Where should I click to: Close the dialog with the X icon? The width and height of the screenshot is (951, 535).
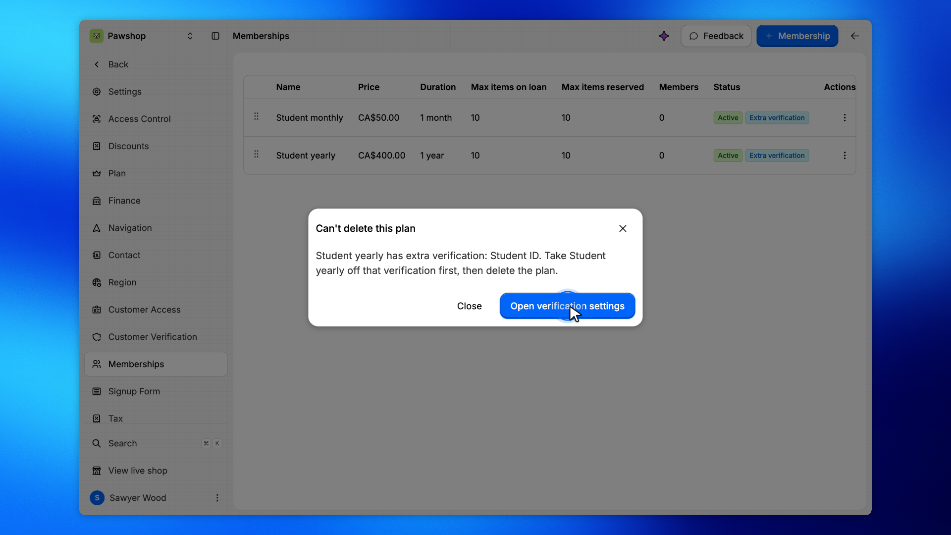pos(623,228)
